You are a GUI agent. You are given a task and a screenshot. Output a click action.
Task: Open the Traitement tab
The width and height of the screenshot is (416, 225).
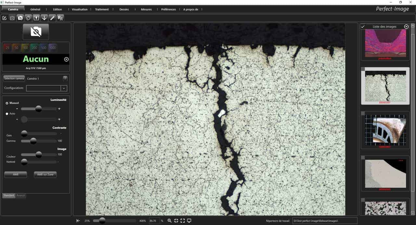tap(102, 9)
